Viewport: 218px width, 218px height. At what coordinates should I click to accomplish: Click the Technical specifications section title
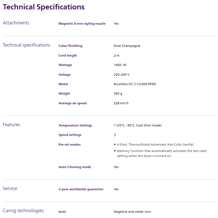(x=26, y=45)
